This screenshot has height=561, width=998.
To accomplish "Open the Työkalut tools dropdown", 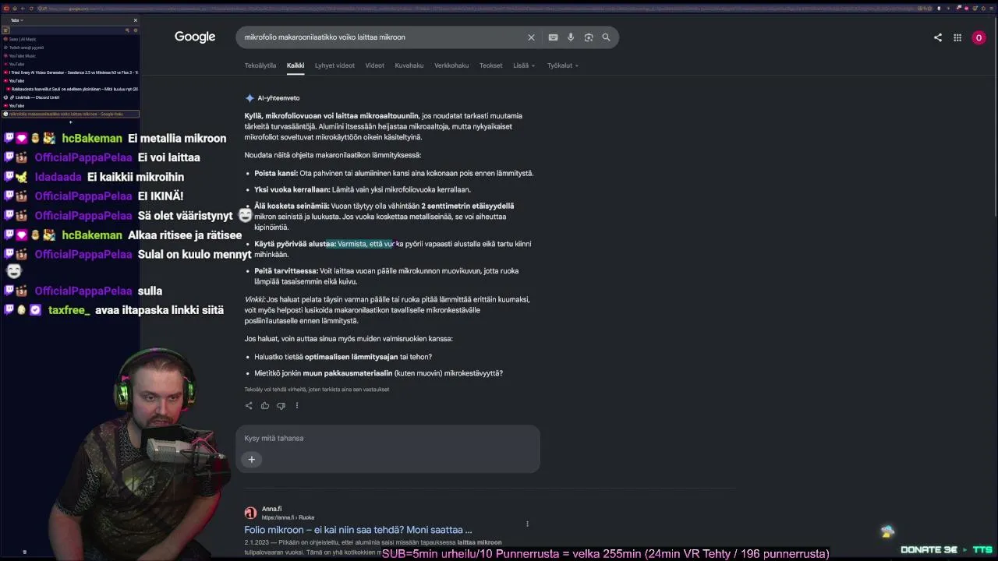I will pyautogui.click(x=563, y=65).
